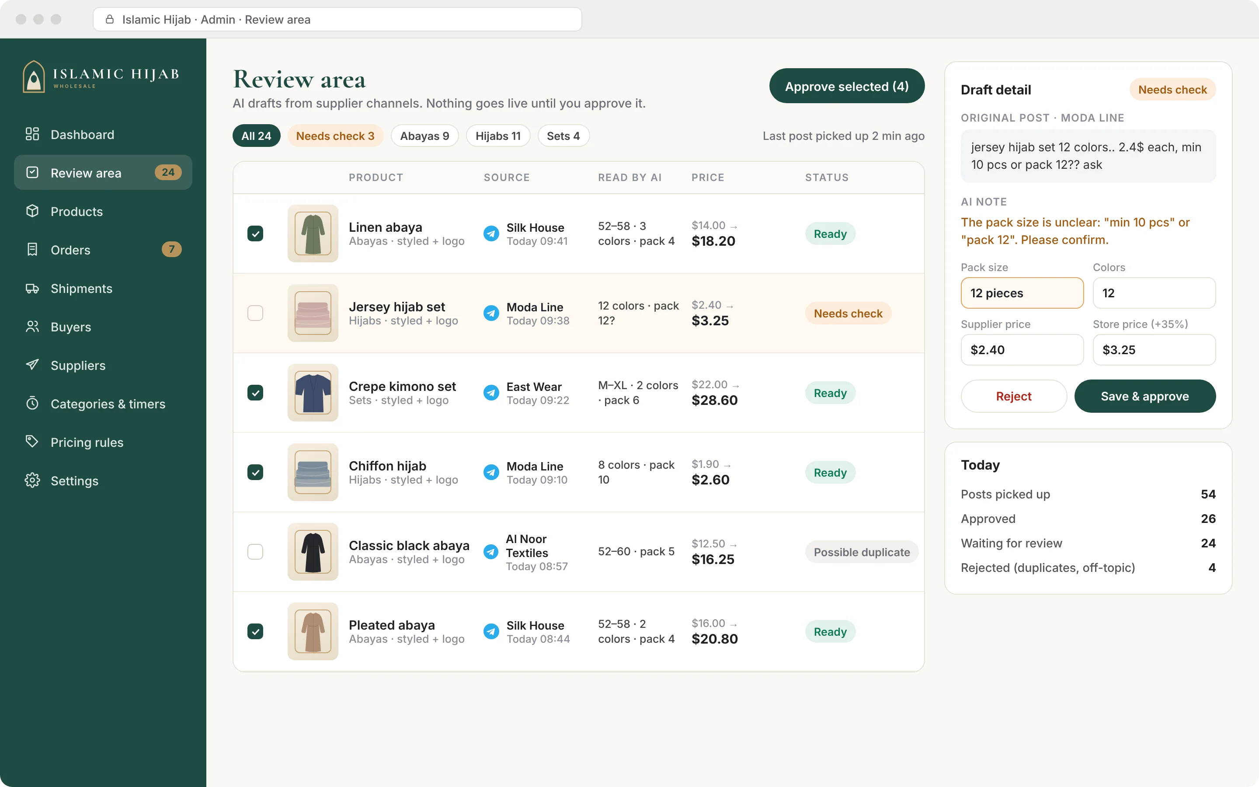The image size is (1259, 787).
Task: Open the Linen abaya thumbnail
Action: pyautogui.click(x=313, y=234)
